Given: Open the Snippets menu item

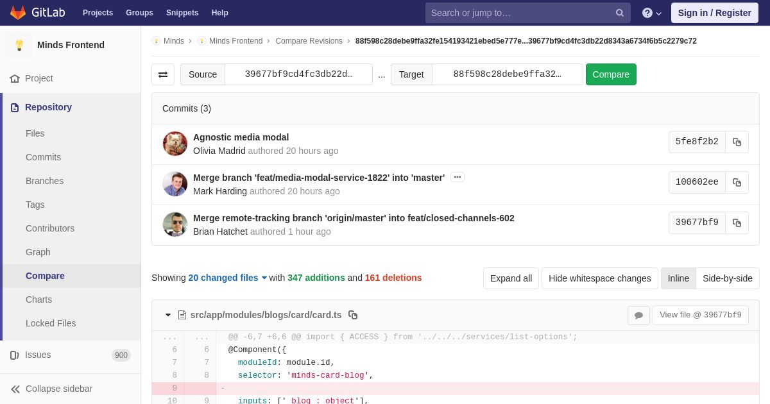Looking at the screenshot, I should tap(182, 13).
